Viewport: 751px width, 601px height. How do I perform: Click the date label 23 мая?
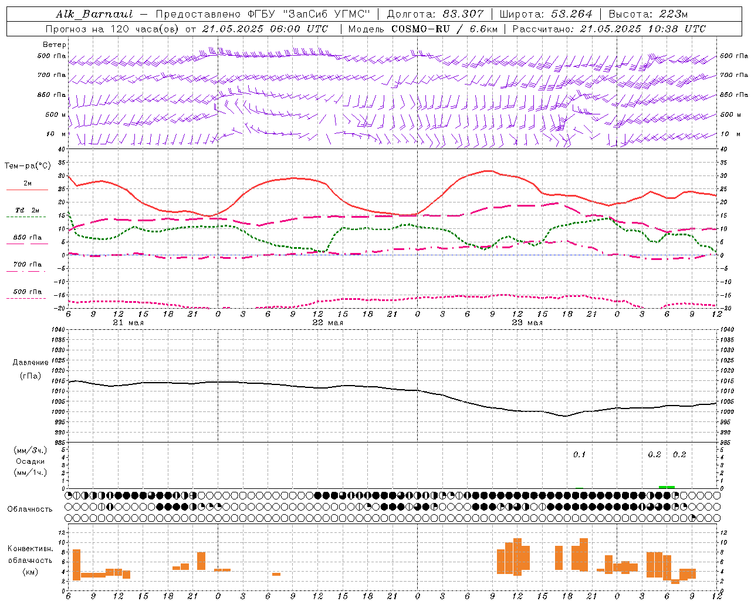527,323
